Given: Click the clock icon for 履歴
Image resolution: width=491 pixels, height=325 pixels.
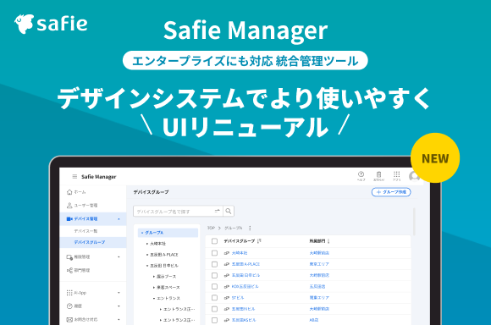Looking at the screenshot, I should tap(69, 306).
